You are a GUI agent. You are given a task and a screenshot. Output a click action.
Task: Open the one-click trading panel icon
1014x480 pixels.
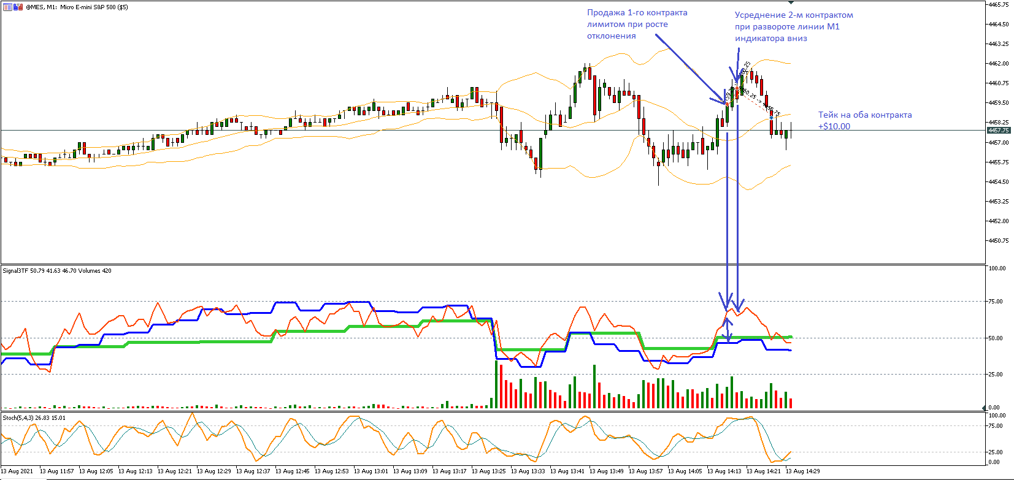[18, 7]
